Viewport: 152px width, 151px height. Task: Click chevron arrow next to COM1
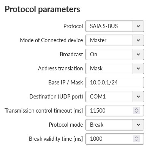point(138,97)
